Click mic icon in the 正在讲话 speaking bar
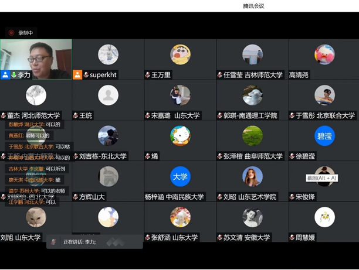 click(x=53, y=242)
